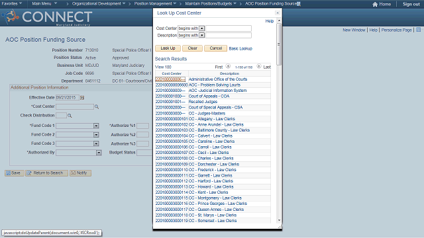The image size is (424, 238).
Task: Open the Cost Center begins with dropdown
Action: pyautogui.click(x=201, y=28)
